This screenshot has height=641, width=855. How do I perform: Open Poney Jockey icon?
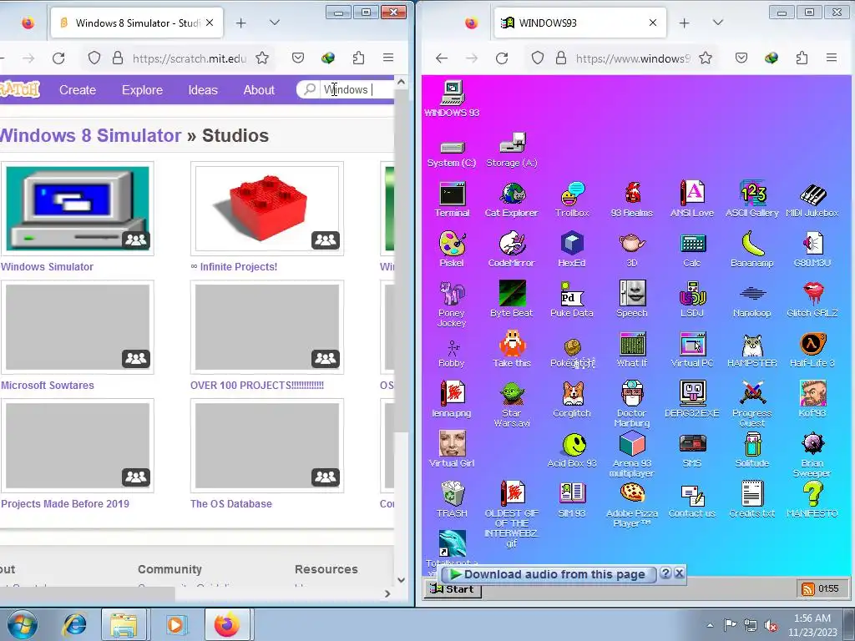[x=452, y=304]
